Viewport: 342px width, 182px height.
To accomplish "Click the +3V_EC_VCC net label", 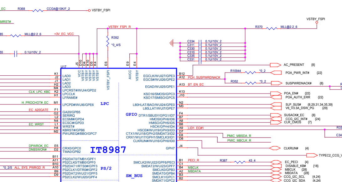I will (x=64, y=34).
